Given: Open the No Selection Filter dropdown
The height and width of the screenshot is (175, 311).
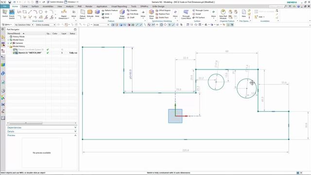Looking at the screenshot, I should tap(24, 25).
